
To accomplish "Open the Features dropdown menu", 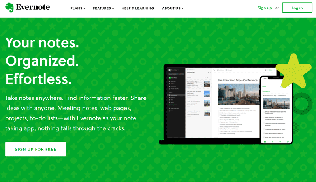I will pyautogui.click(x=103, y=8).
